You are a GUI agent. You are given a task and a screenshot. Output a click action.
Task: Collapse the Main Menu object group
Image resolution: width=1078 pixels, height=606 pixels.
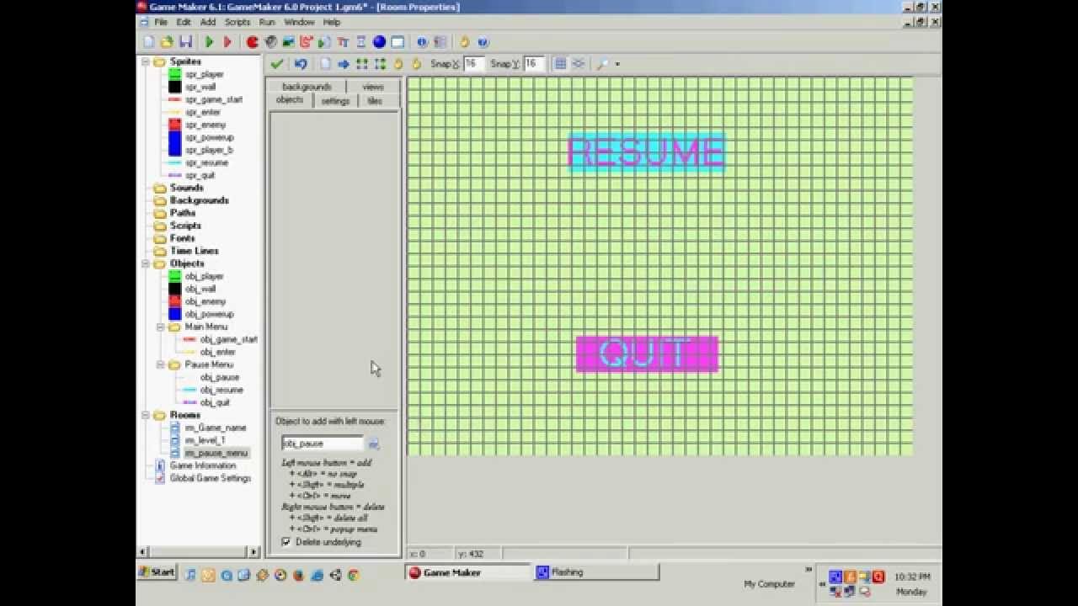(x=160, y=327)
